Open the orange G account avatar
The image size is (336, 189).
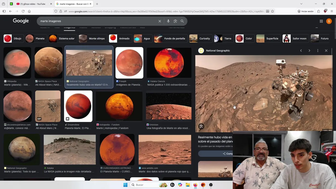[x=329, y=21]
